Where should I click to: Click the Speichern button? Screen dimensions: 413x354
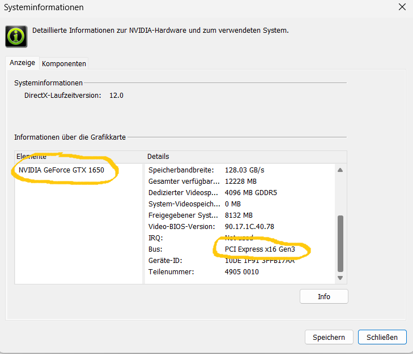point(329,337)
